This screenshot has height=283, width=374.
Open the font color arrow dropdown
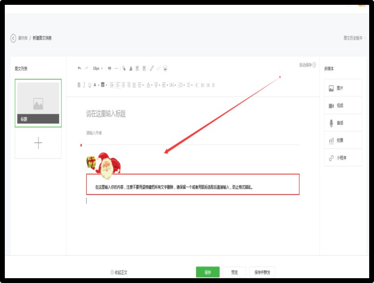98,85
